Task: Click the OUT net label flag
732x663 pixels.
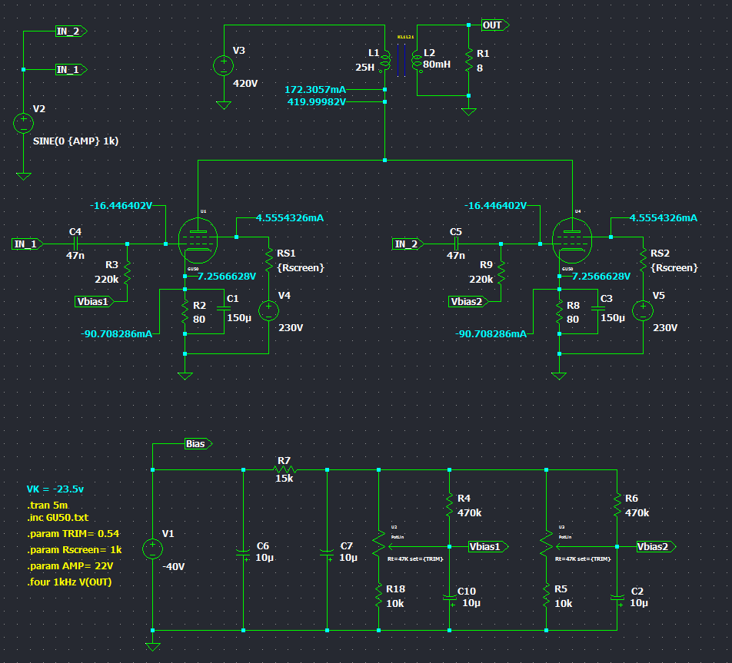Action: pyautogui.click(x=493, y=25)
